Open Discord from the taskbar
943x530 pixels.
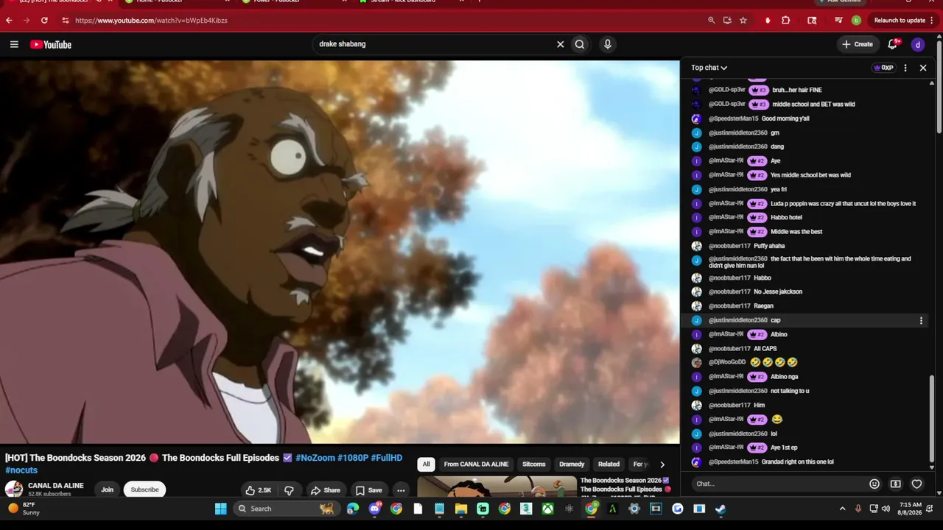375,509
